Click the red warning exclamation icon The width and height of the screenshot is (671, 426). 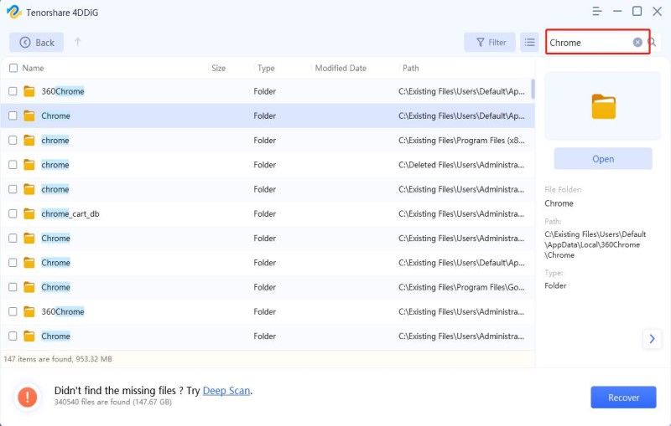27,397
